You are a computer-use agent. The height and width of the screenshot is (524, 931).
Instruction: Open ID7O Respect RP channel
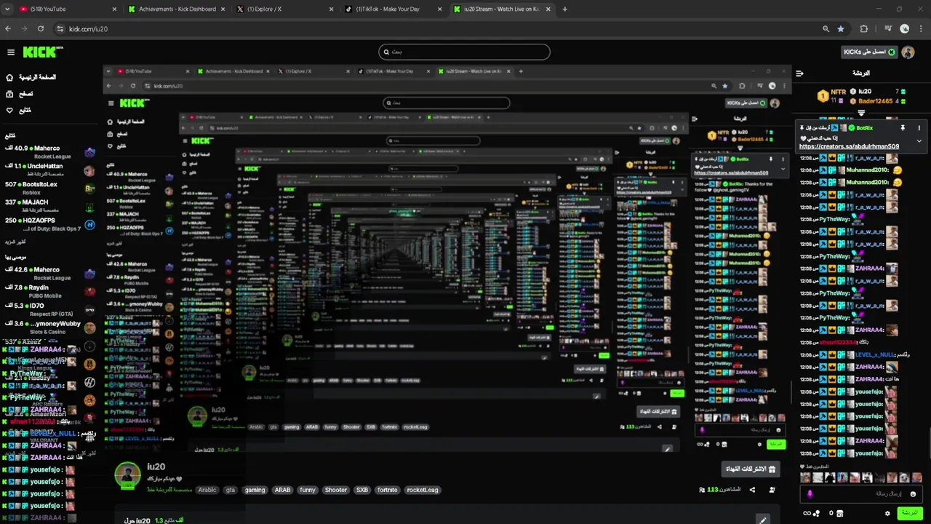click(x=48, y=309)
